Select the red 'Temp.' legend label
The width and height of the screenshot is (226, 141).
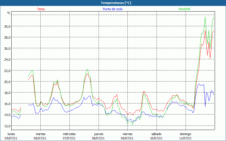41,9
